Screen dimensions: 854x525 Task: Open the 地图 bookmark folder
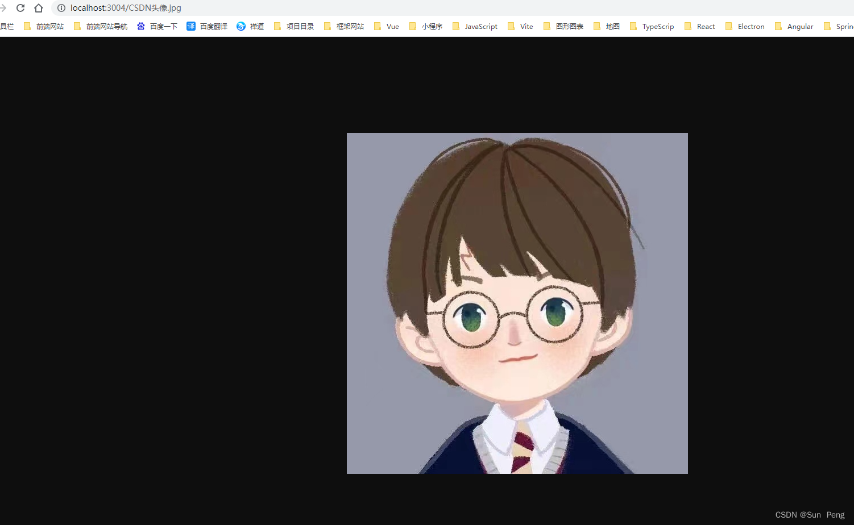(606, 26)
